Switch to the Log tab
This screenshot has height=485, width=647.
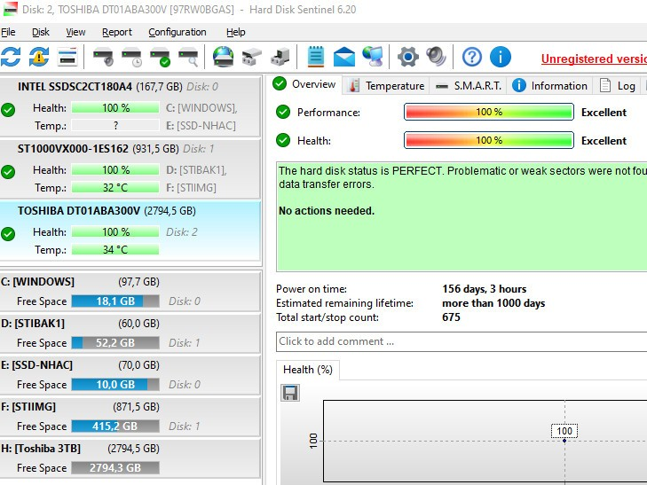click(x=618, y=86)
